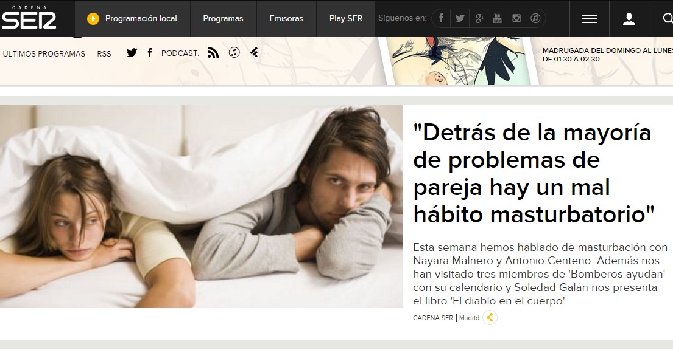The image size is (673, 350).
Task: Open the Play SER tab
Action: pyautogui.click(x=345, y=18)
